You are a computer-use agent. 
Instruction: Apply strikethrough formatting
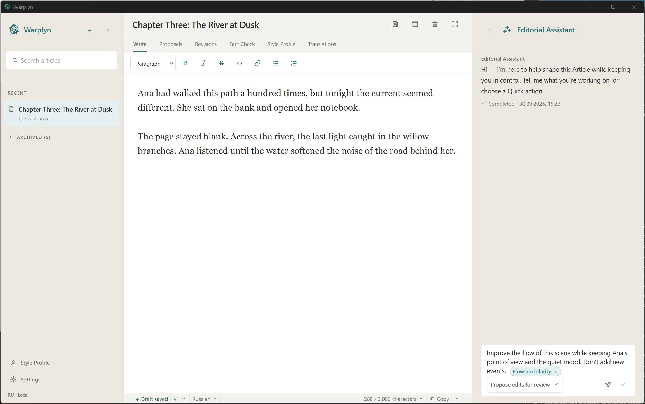pyautogui.click(x=221, y=63)
